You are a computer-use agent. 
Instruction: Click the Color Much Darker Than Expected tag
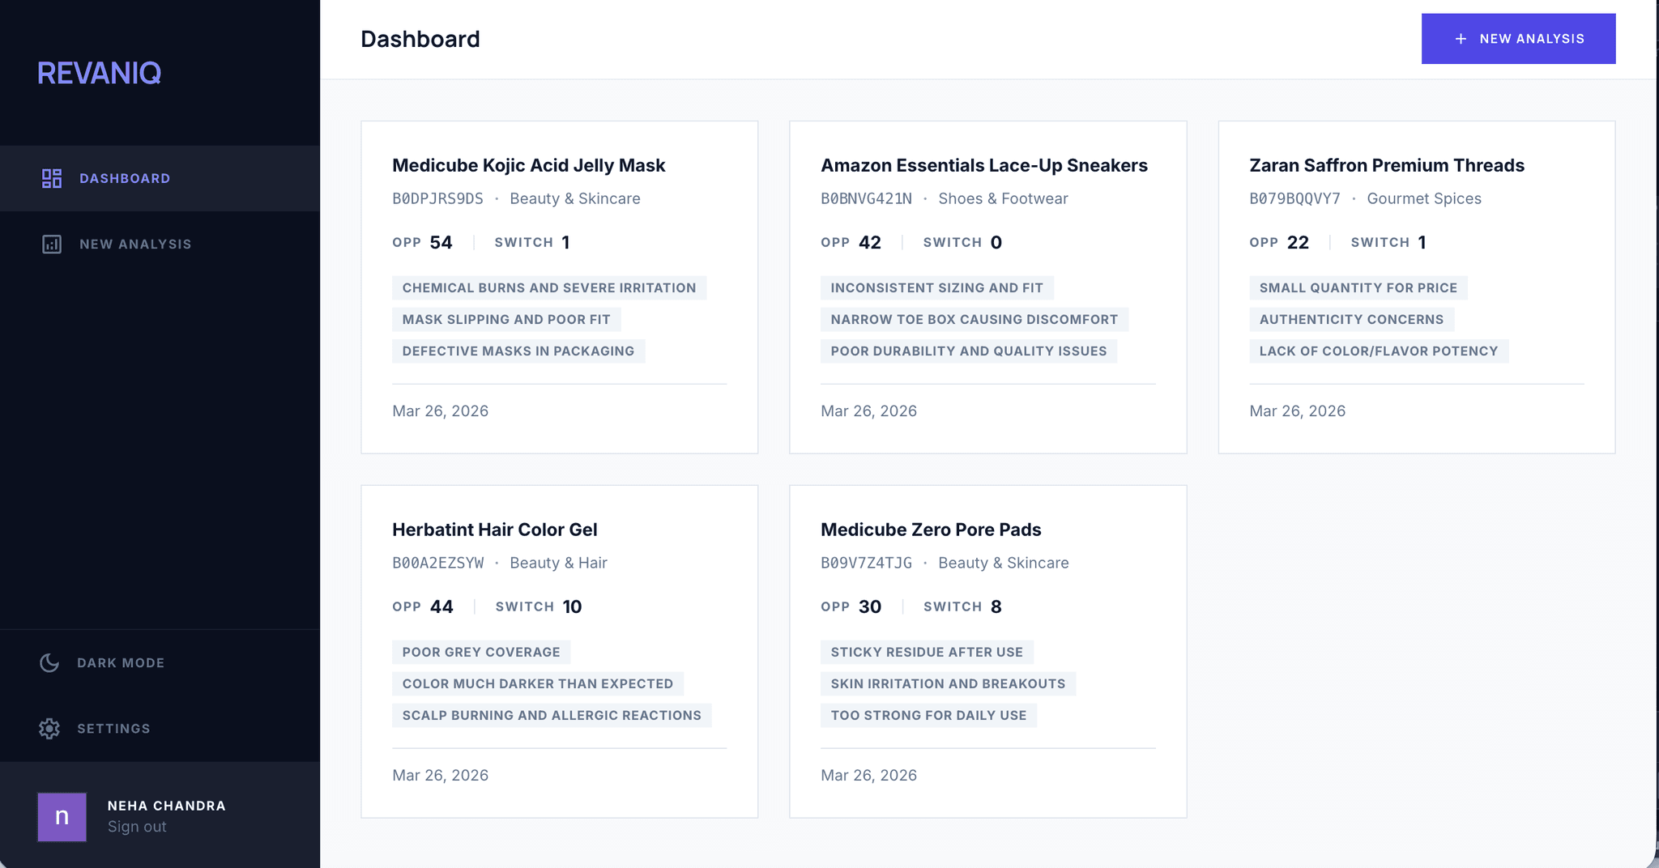[538, 683]
